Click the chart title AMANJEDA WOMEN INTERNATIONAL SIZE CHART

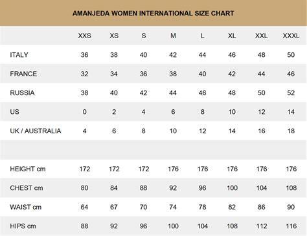[x=153, y=14]
